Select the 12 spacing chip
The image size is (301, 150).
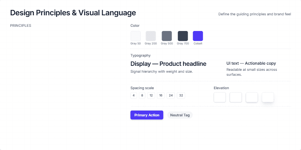click(151, 96)
